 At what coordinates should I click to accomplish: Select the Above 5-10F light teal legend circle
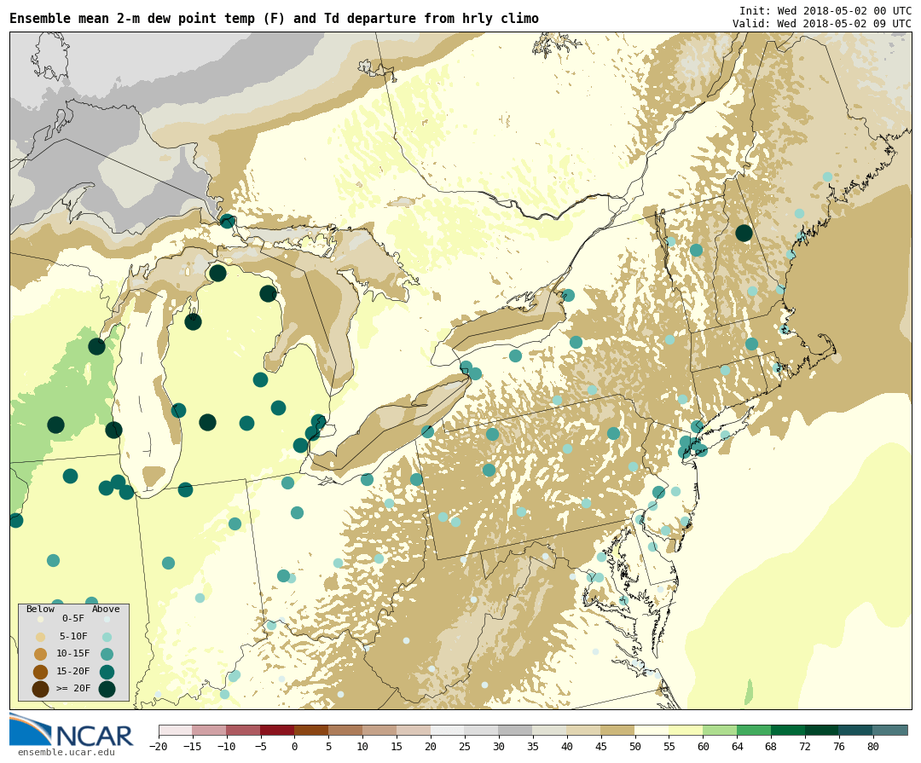107,637
